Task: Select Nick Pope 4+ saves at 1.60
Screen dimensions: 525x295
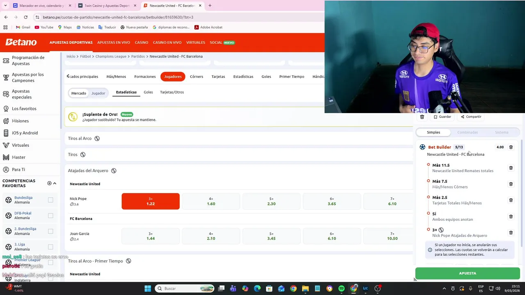Action: pyautogui.click(x=211, y=201)
